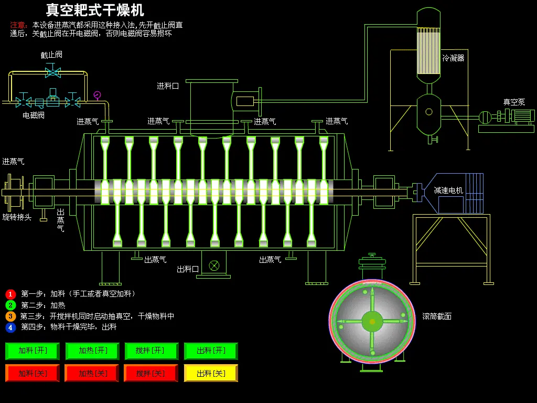Image resolution: width=537 pixels, height=403 pixels.
Task: Click the 出料口 discharge valve symbol
Action: point(214,266)
